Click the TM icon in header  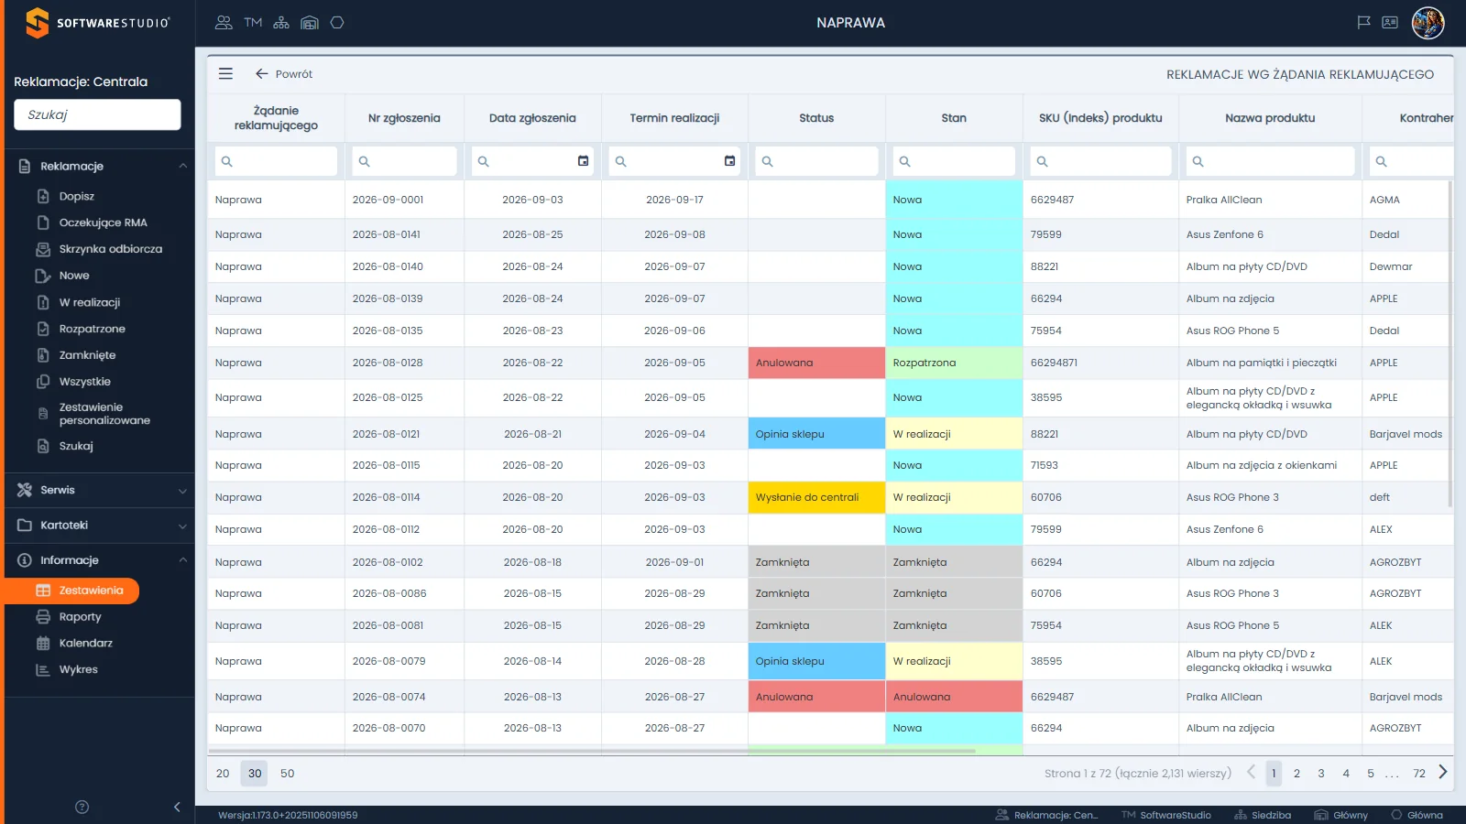[x=253, y=23]
